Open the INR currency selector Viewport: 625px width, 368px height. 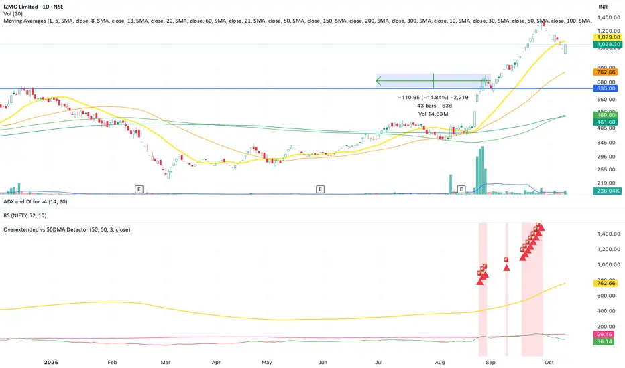(x=603, y=7)
